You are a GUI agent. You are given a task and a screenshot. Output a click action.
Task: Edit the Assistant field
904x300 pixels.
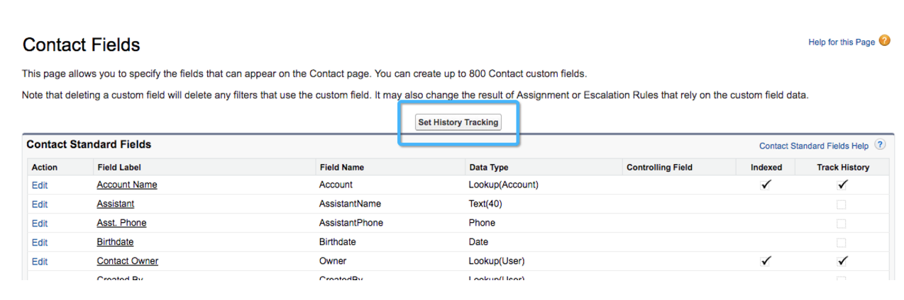40,204
